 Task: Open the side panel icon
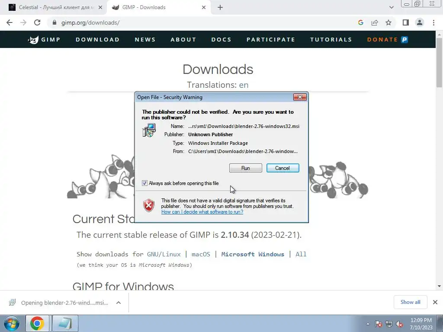point(406,22)
